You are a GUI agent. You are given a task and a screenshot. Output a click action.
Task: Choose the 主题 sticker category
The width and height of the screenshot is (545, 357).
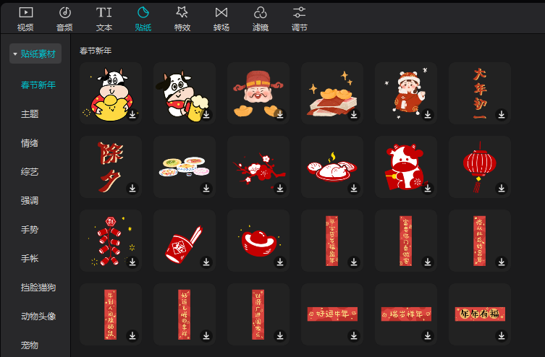click(30, 114)
